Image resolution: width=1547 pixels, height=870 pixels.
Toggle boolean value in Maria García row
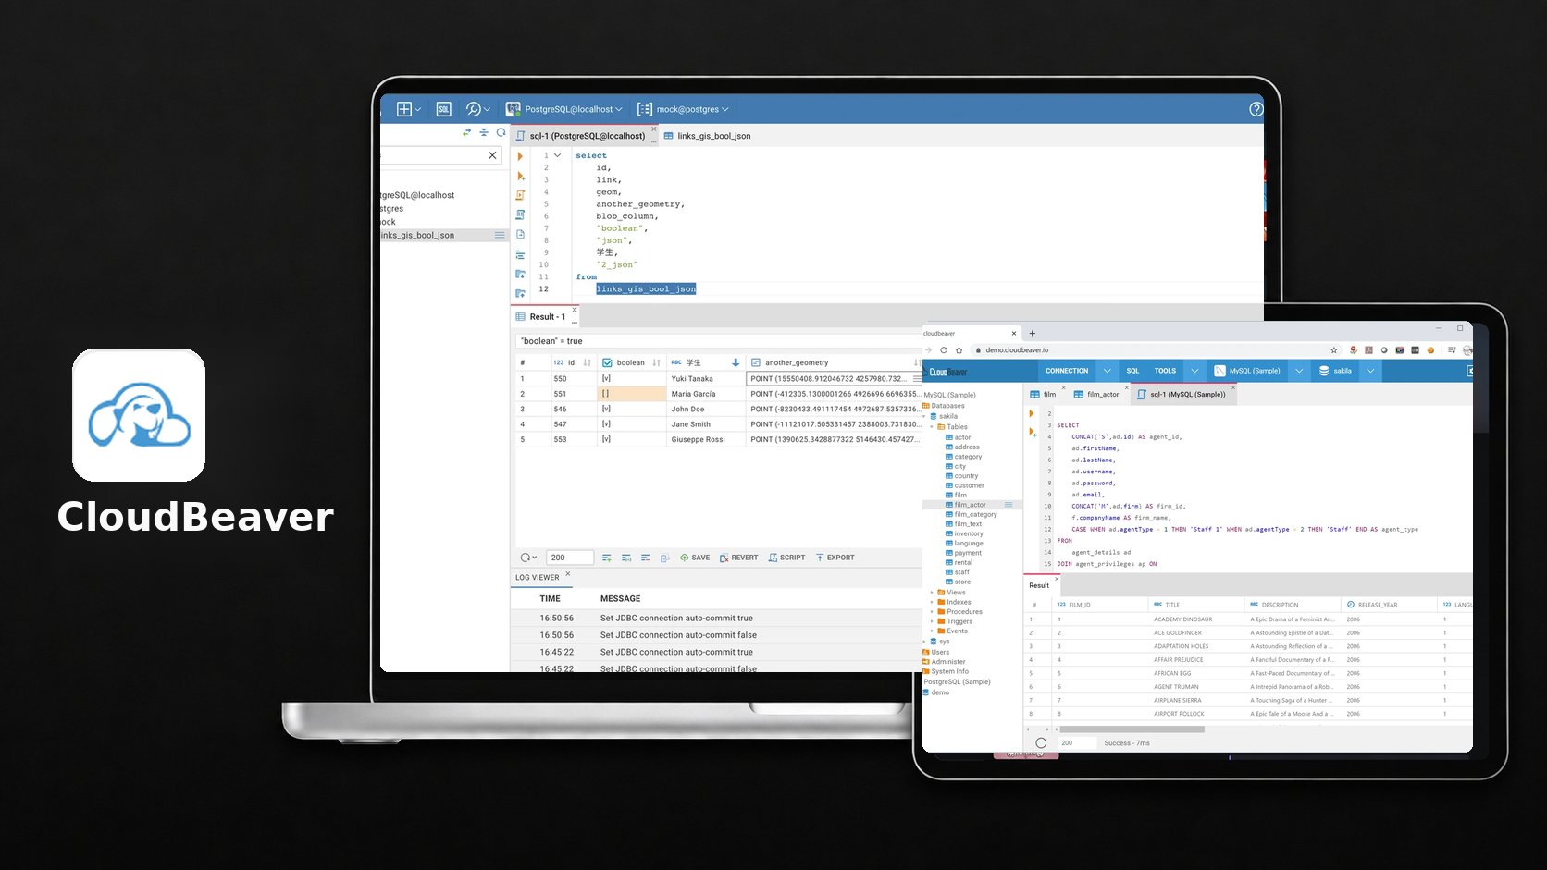click(606, 394)
